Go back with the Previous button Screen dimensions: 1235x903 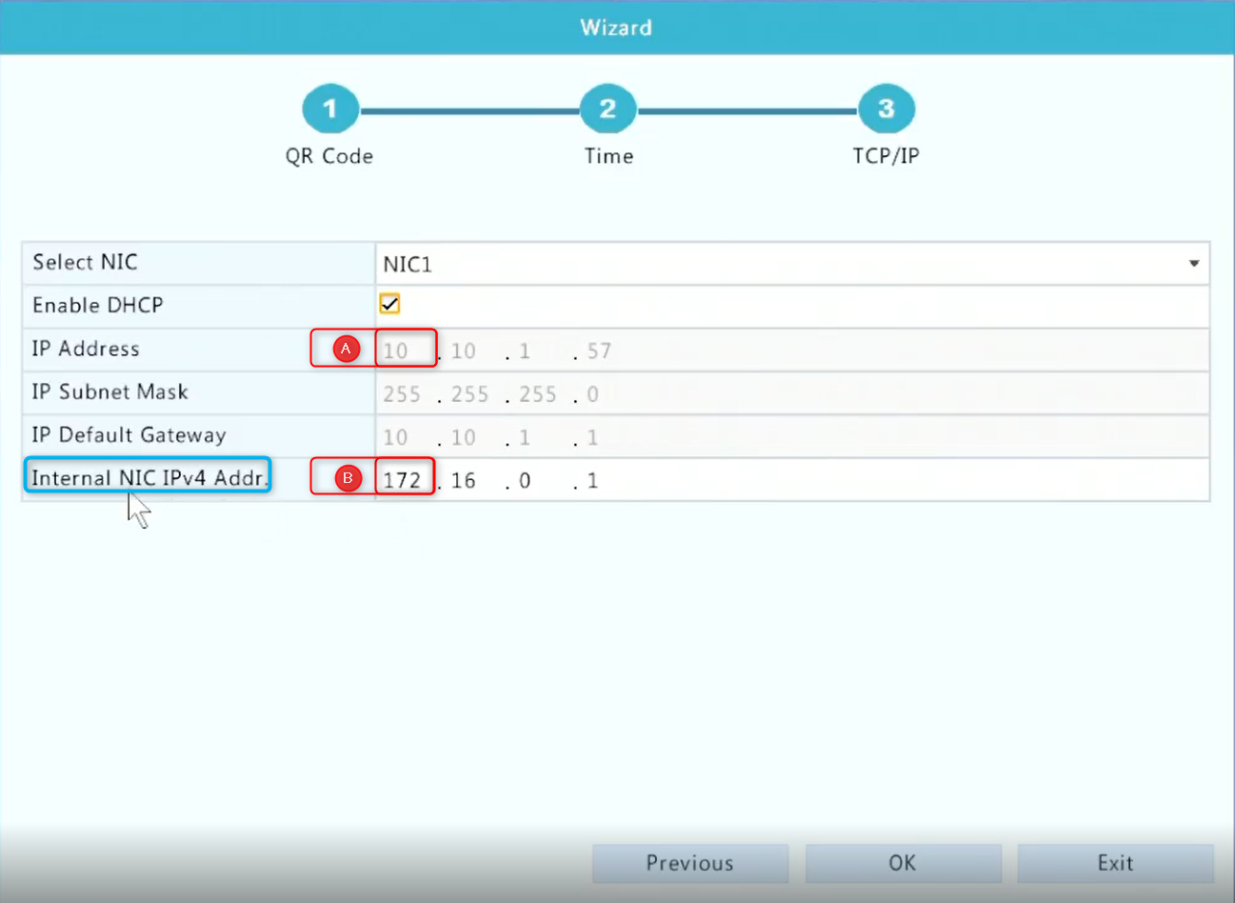pos(690,863)
